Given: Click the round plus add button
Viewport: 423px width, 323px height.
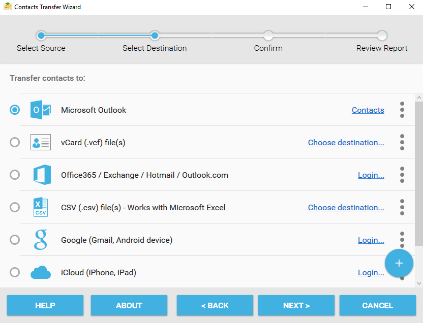Looking at the screenshot, I should coord(399,263).
